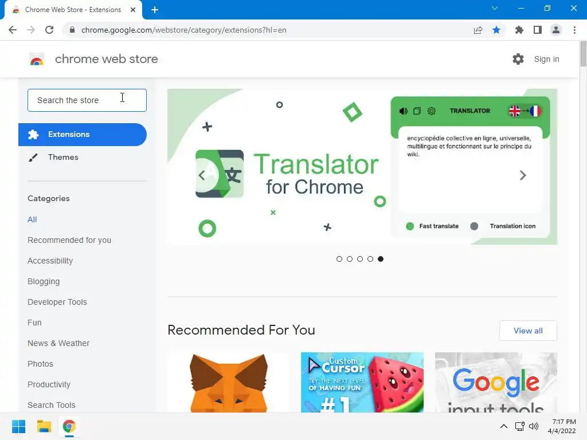The image size is (587, 440).
Task: Share this page using the share icon
Action: click(478, 30)
